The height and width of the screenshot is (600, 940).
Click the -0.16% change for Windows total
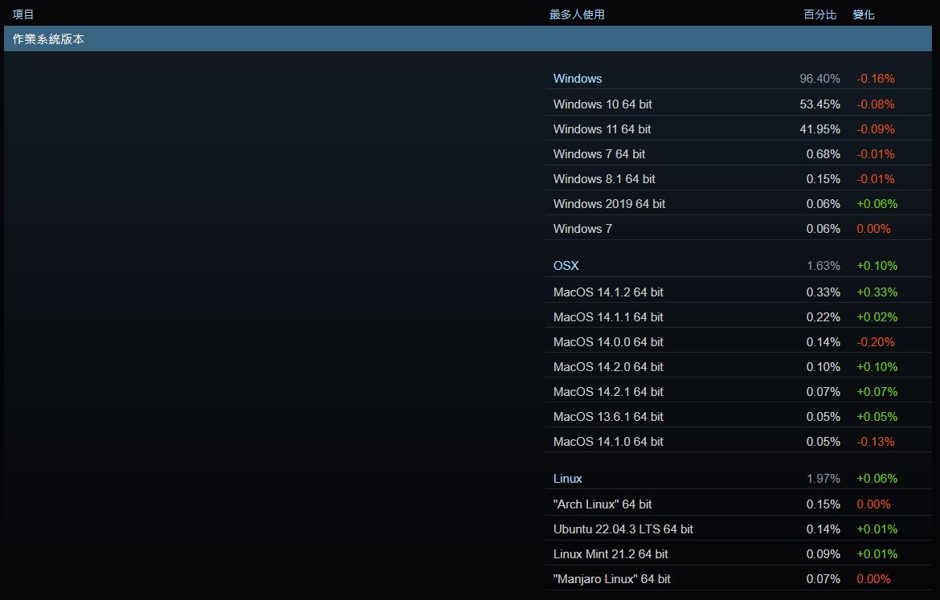pos(875,79)
